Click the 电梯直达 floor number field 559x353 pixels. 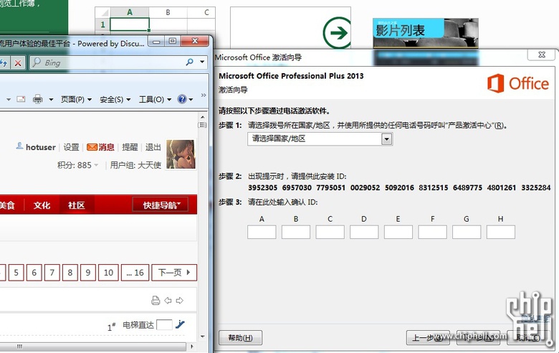tap(164, 325)
